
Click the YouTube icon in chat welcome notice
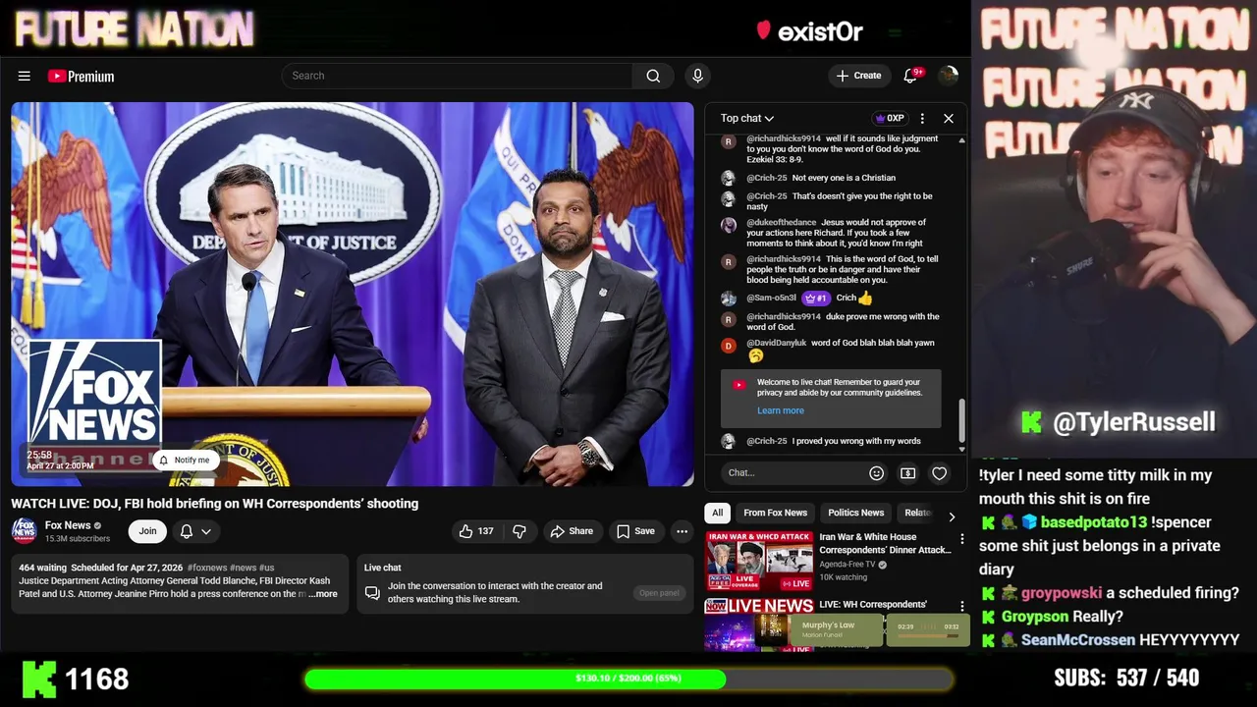(738, 385)
